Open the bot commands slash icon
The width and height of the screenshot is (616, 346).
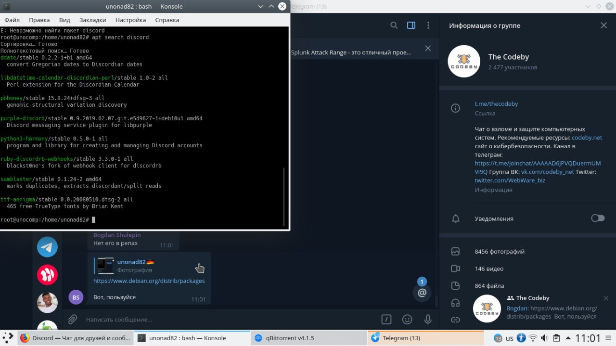point(386,319)
